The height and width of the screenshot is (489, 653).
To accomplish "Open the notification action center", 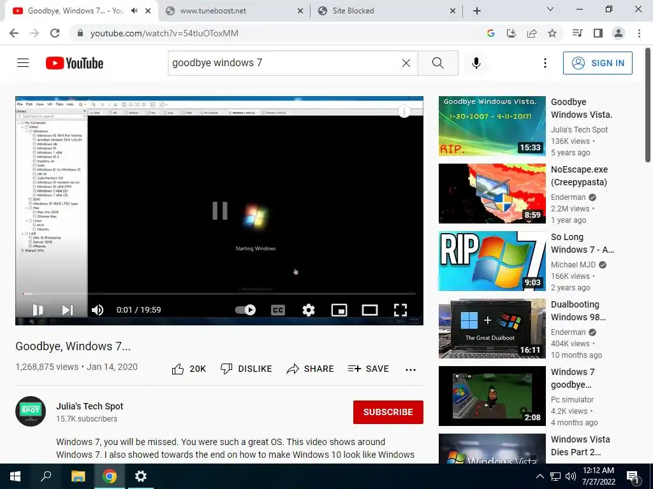I will coord(633,477).
